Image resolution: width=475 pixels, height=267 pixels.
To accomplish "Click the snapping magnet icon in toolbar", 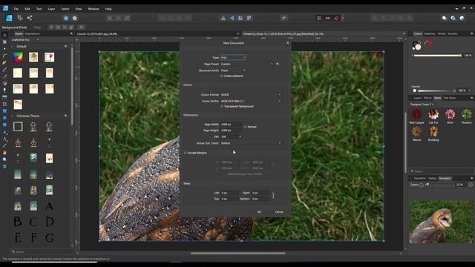I will pyautogui.click(x=336, y=18).
